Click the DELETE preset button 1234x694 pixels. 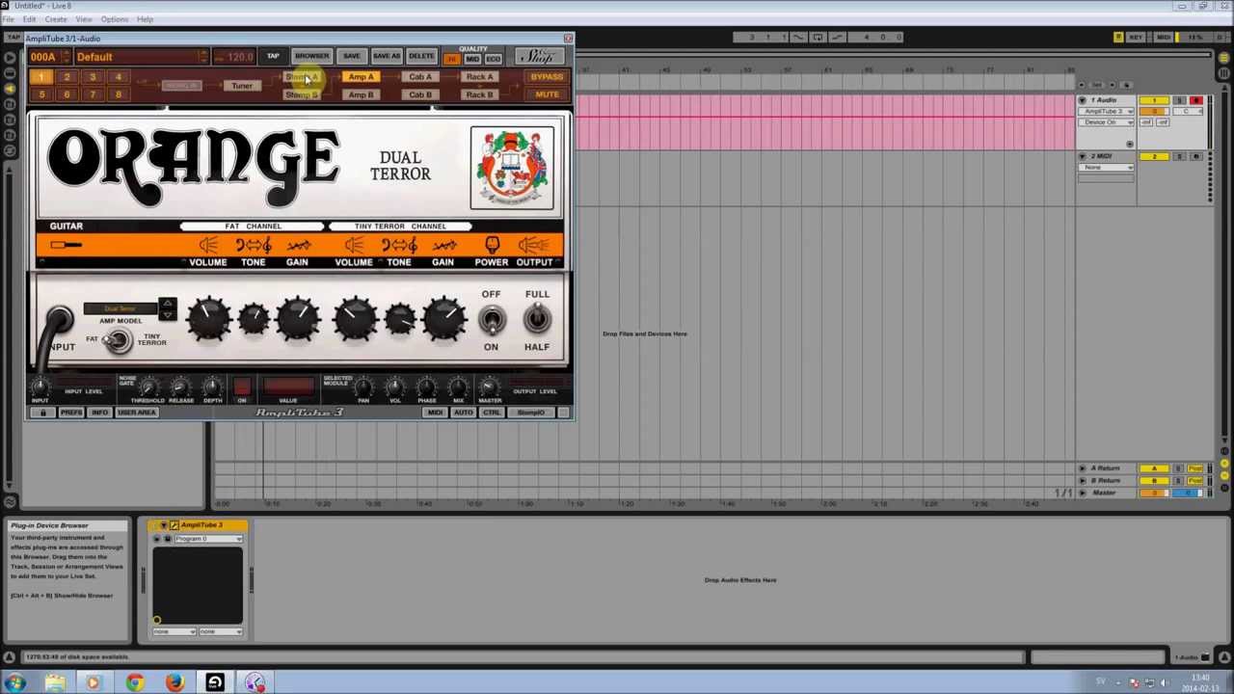(421, 56)
